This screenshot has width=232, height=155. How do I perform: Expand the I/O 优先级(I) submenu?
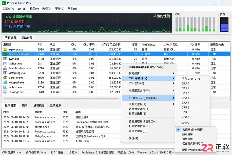coord(148,83)
